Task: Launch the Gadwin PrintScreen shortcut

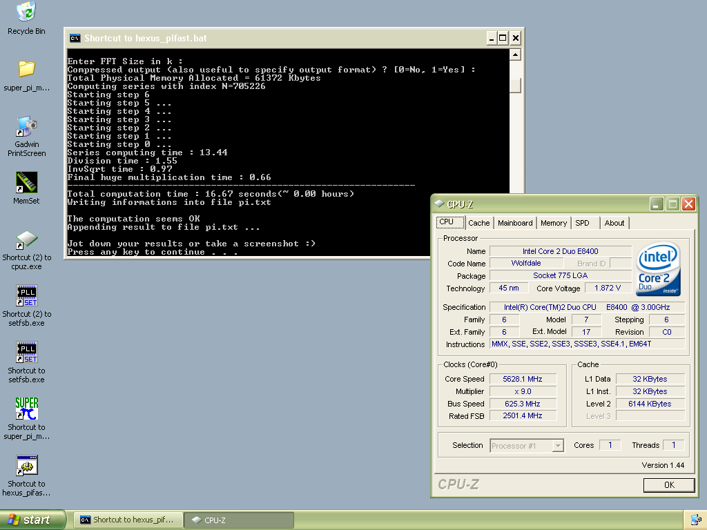Action: tap(27, 136)
